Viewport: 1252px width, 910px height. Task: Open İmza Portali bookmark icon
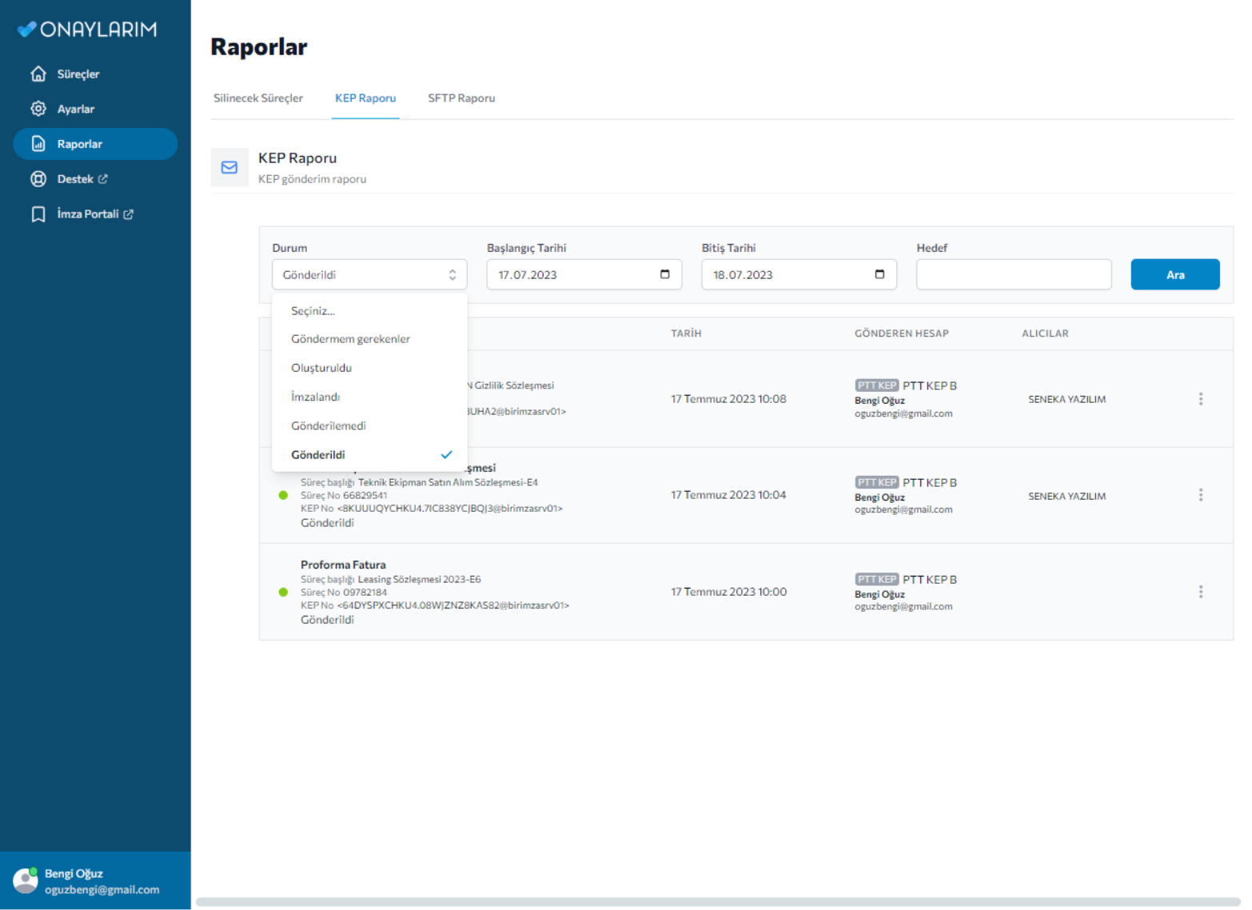pyautogui.click(x=38, y=214)
